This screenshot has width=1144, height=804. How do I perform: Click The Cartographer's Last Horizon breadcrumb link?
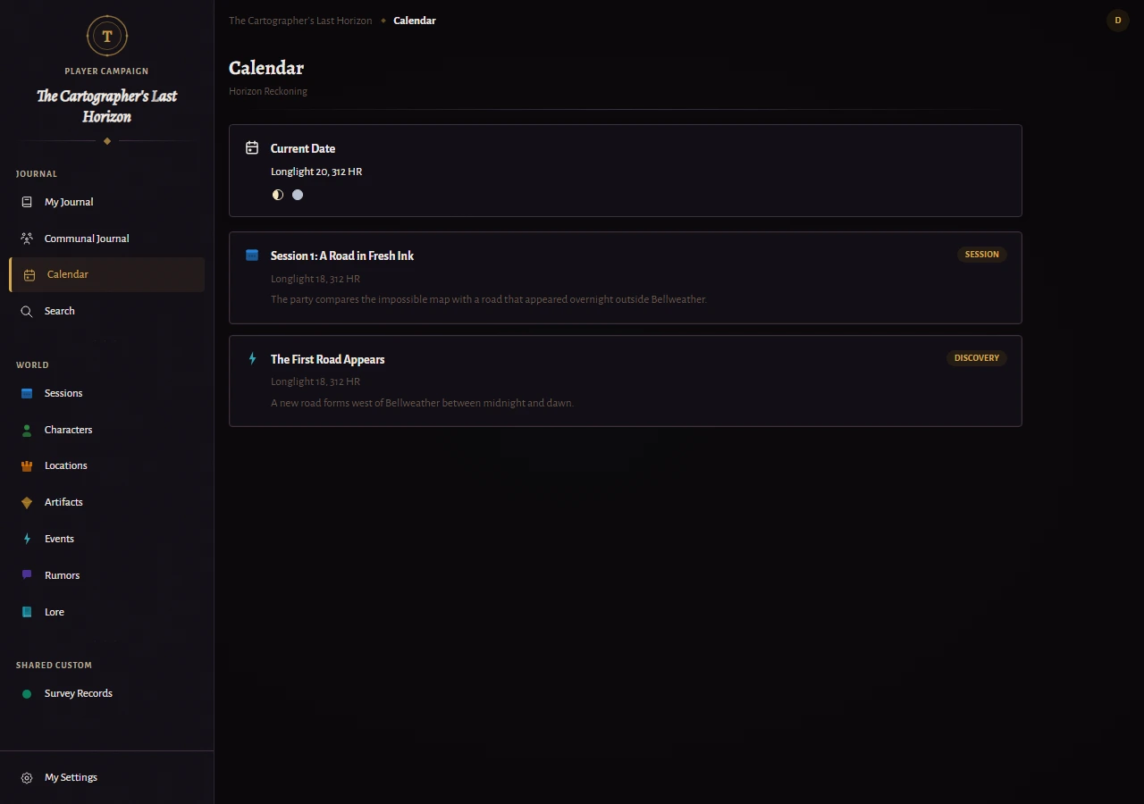(300, 21)
